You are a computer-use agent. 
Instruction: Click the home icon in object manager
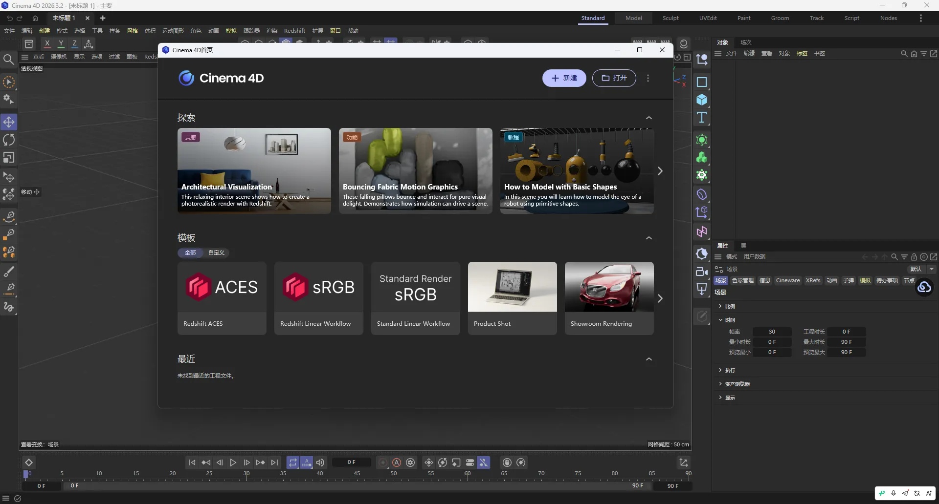(x=914, y=54)
